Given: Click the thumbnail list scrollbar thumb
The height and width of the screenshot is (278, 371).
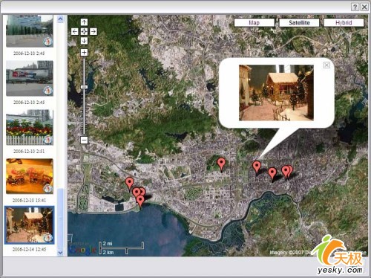Looking at the screenshot, I should coord(60,219).
